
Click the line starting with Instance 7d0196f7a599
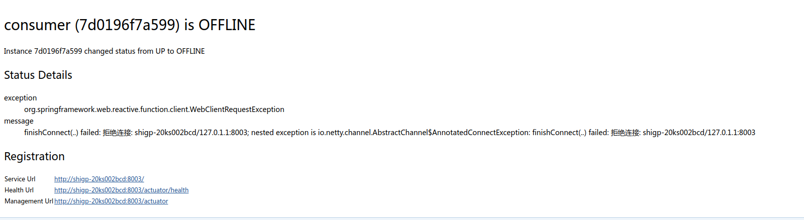[105, 51]
